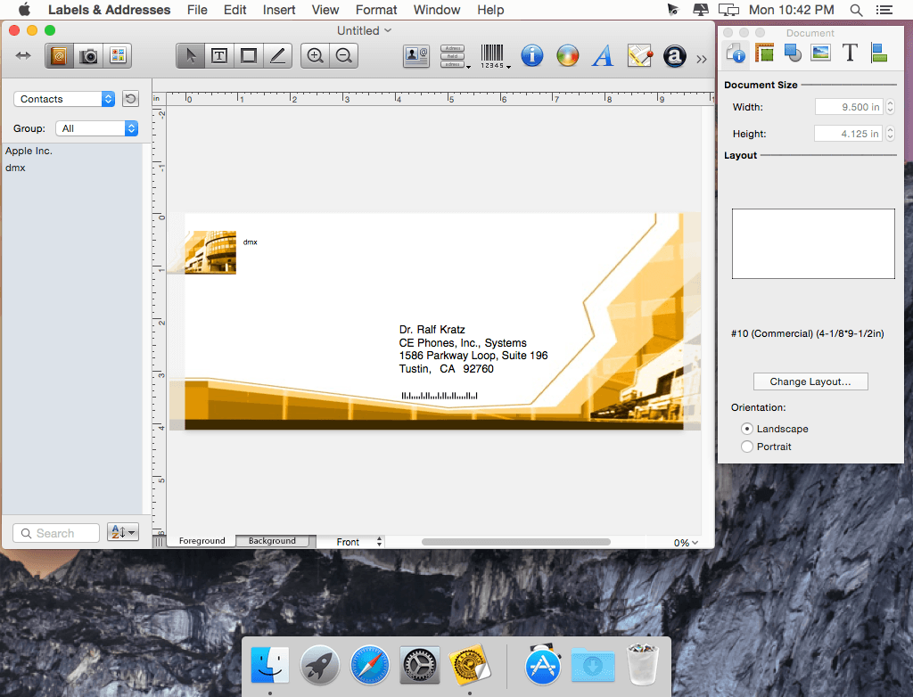Adjust the Height stepper arrows

click(x=890, y=134)
